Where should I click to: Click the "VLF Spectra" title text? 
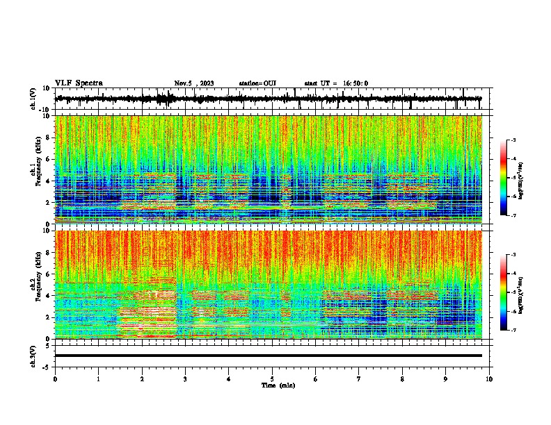[x=79, y=83]
